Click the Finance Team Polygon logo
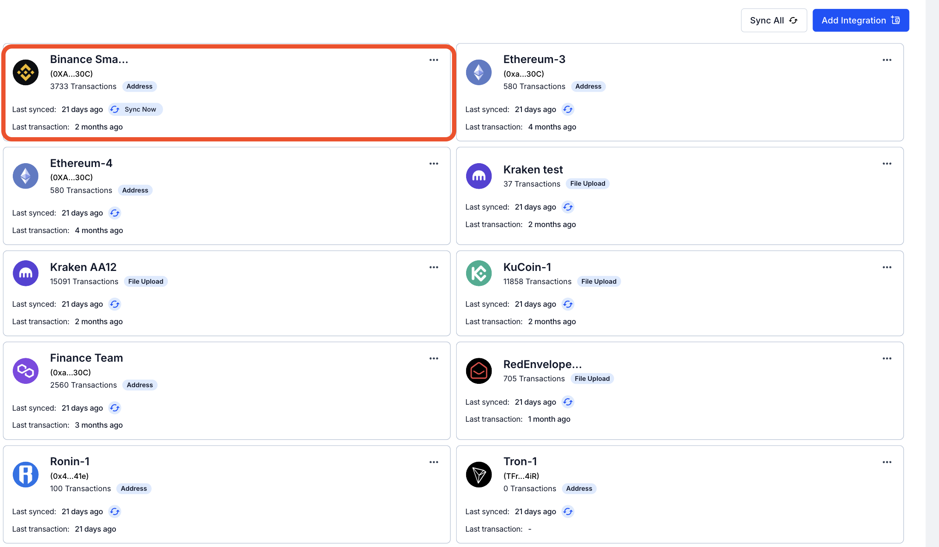 [26, 371]
